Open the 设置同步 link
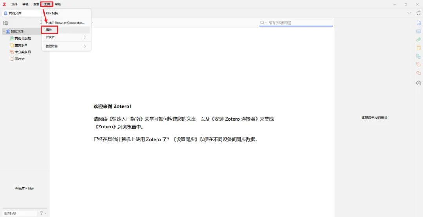The width and height of the screenshot is (423, 217). [186, 140]
